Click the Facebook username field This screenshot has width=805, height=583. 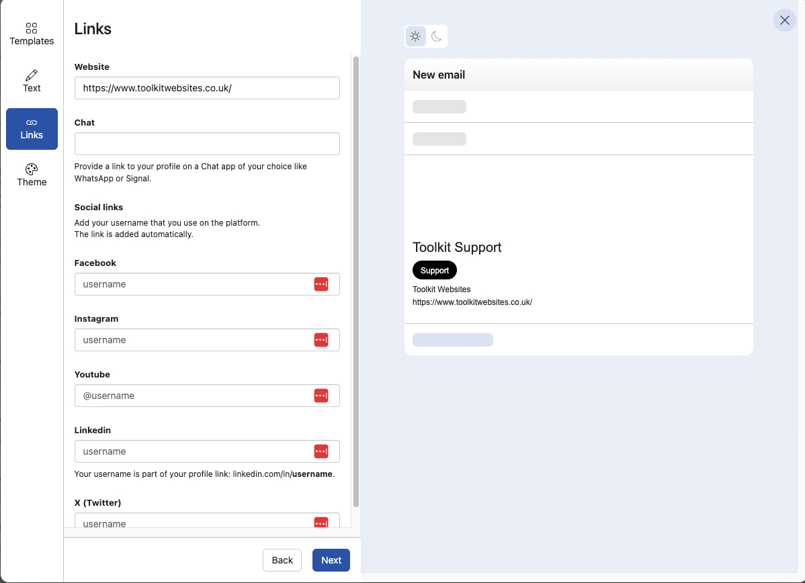click(192, 284)
